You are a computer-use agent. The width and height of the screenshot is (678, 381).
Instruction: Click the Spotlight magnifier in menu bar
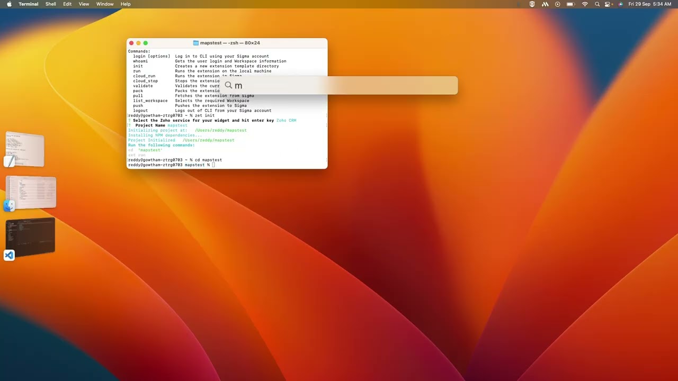click(597, 4)
